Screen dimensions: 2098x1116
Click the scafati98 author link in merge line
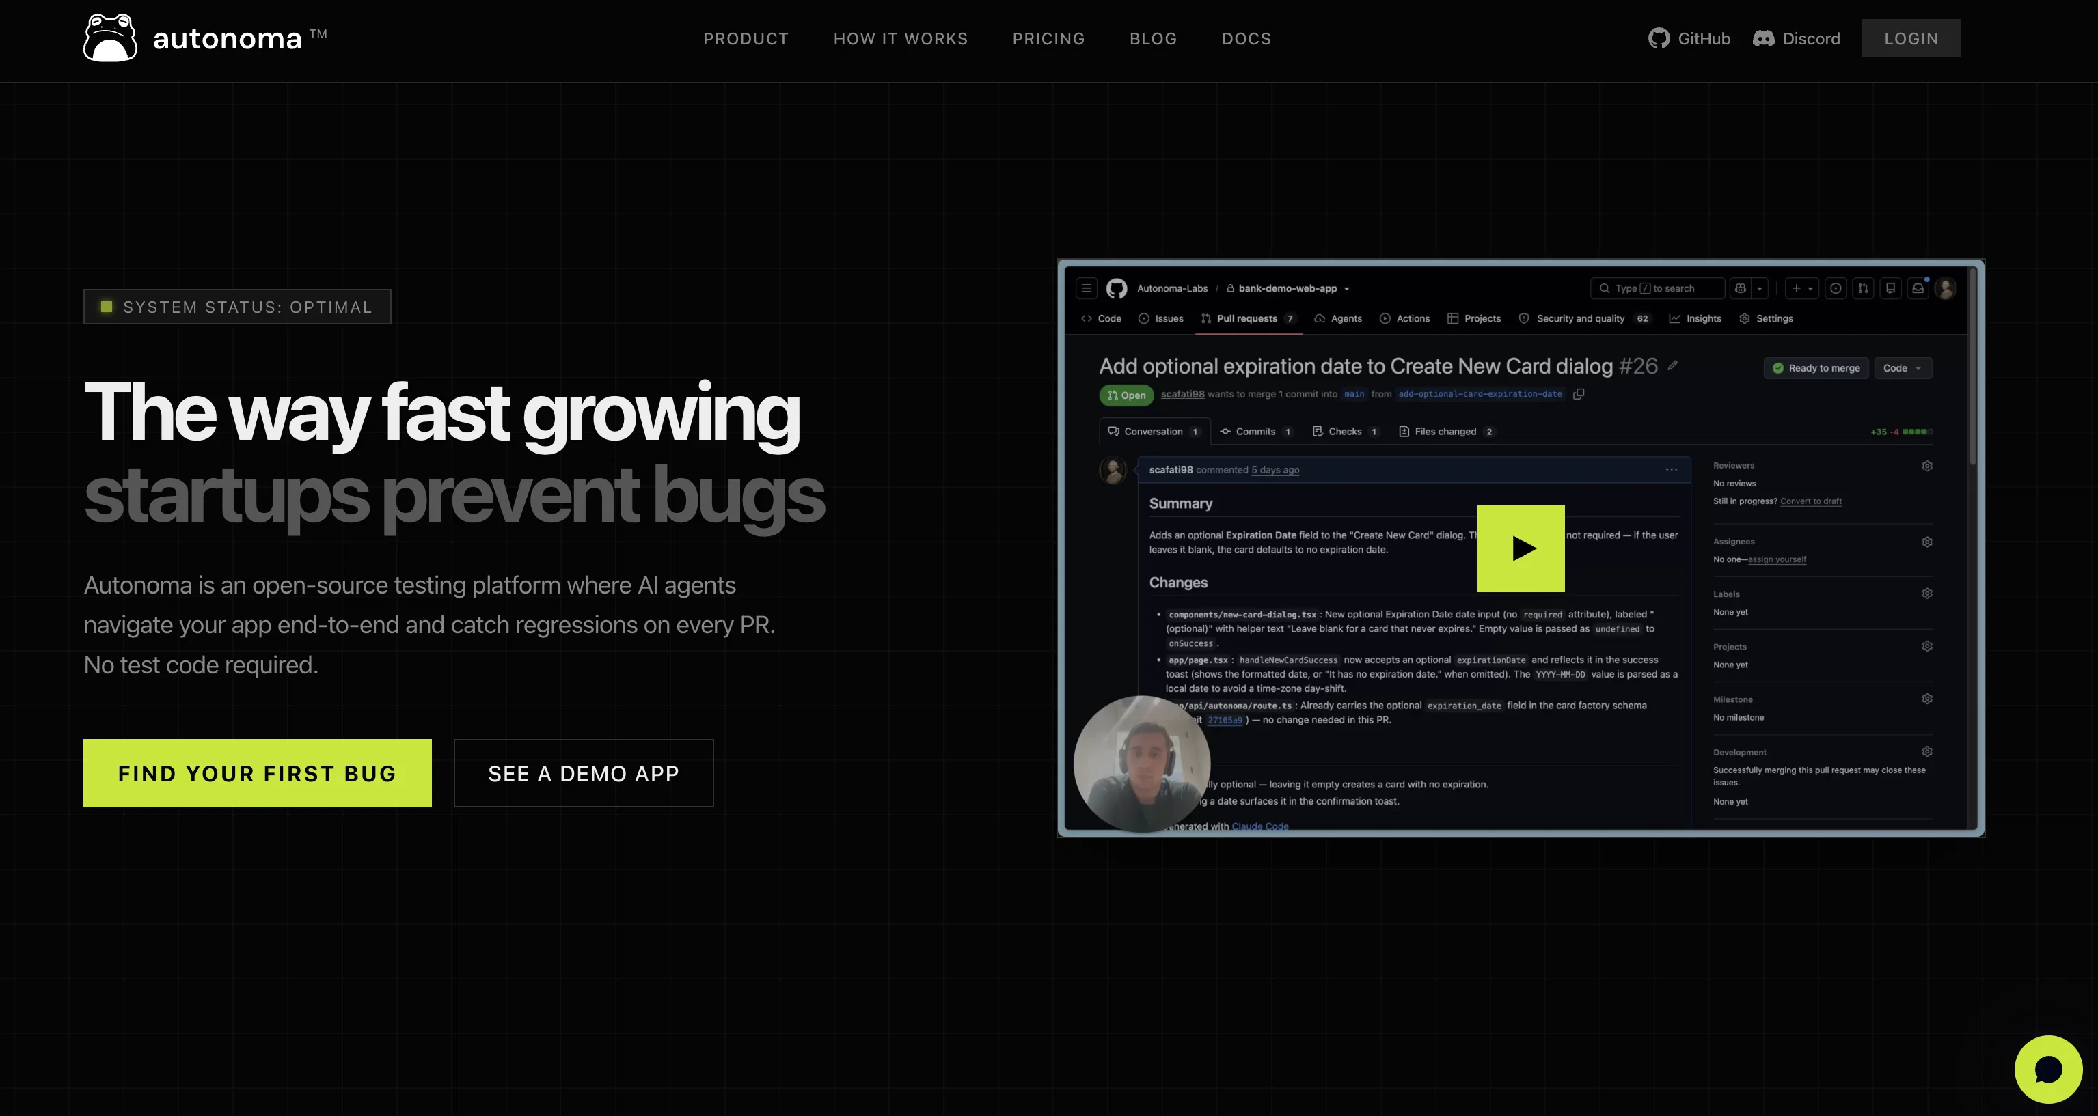(x=1182, y=394)
